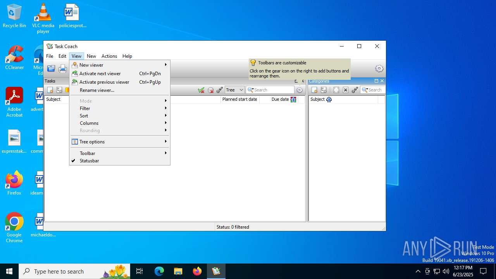The image size is (496, 279).
Task: Expand Filter submenu
Action: pos(120,108)
